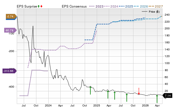
Task: Click the Price ($) legend entry
Action: tap(151, 12)
